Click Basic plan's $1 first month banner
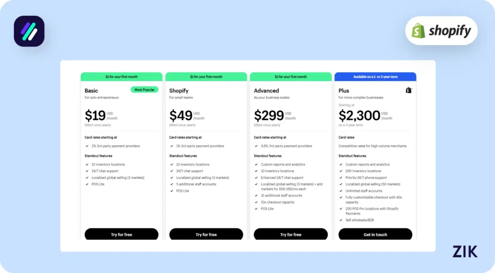This screenshot has width=495, height=273. 121,77
